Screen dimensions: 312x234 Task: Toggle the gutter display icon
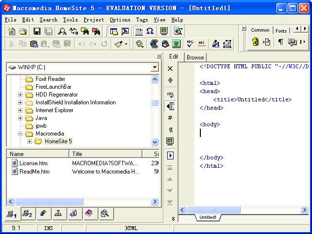click(x=170, y=106)
